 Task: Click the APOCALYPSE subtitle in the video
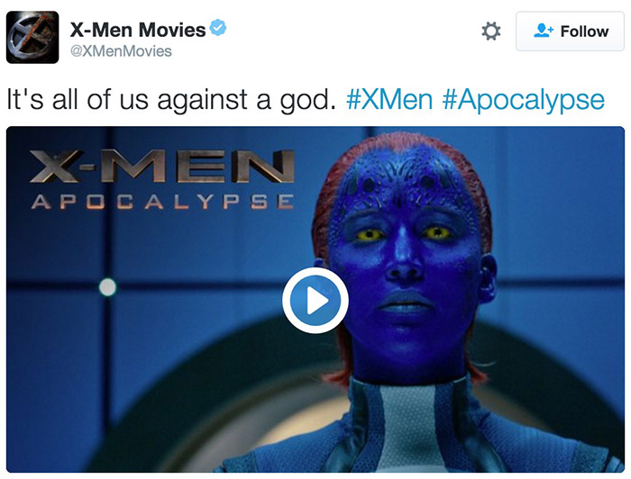click(x=162, y=202)
